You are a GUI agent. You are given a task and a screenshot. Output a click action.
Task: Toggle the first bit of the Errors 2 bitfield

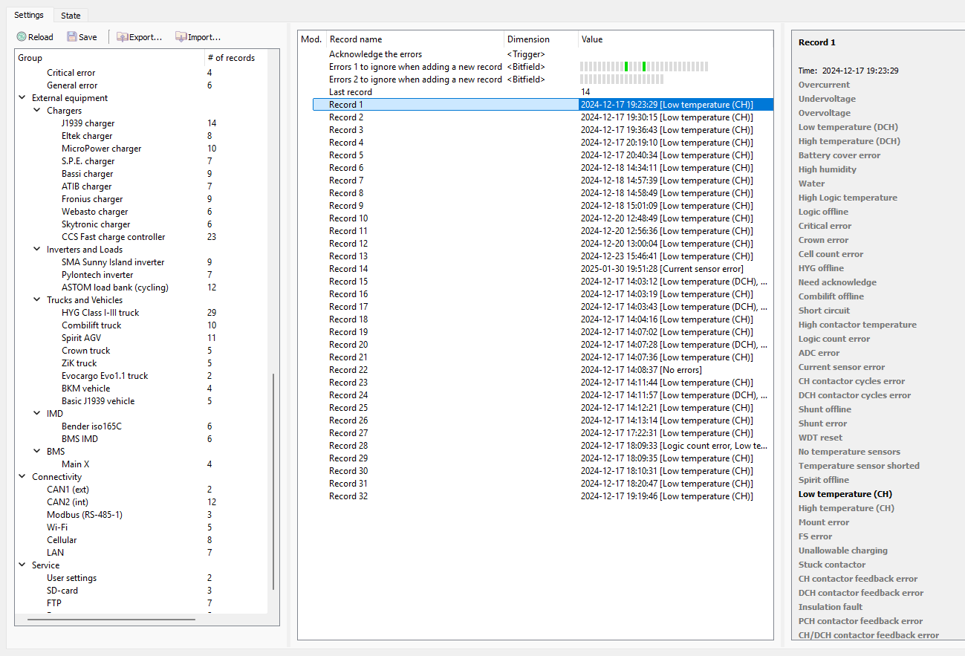pyautogui.click(x=582, y=79)
